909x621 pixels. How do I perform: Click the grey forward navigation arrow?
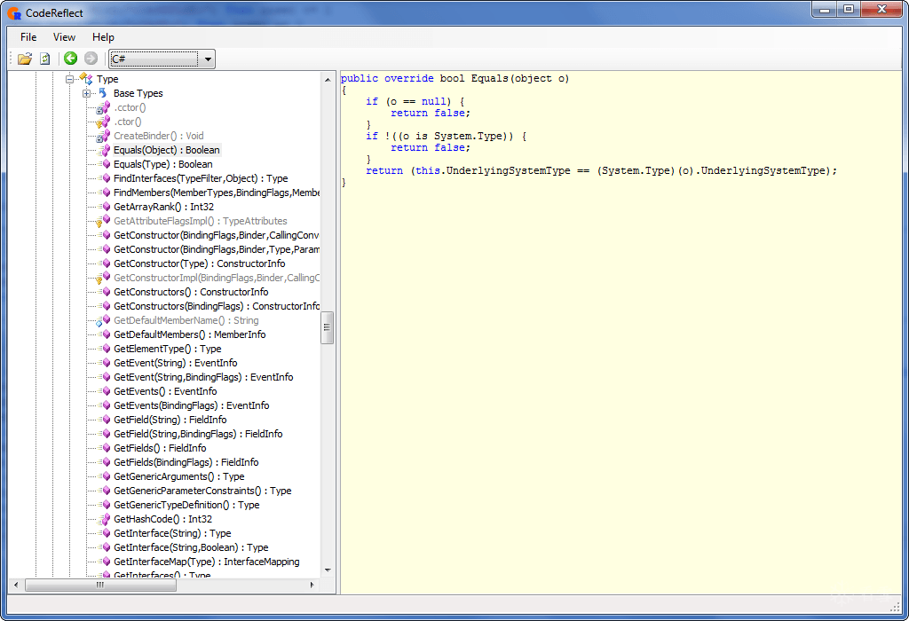coord(91,58)
